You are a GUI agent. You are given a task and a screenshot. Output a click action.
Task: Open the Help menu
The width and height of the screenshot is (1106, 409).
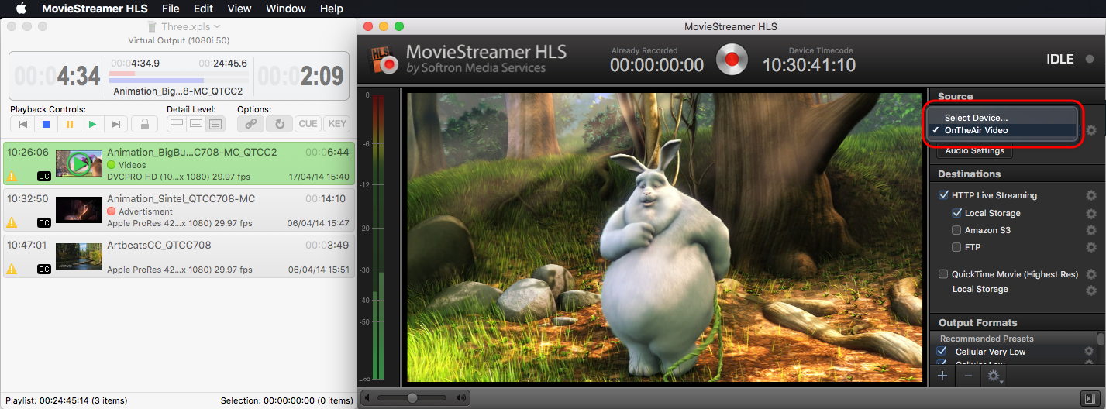331,9
